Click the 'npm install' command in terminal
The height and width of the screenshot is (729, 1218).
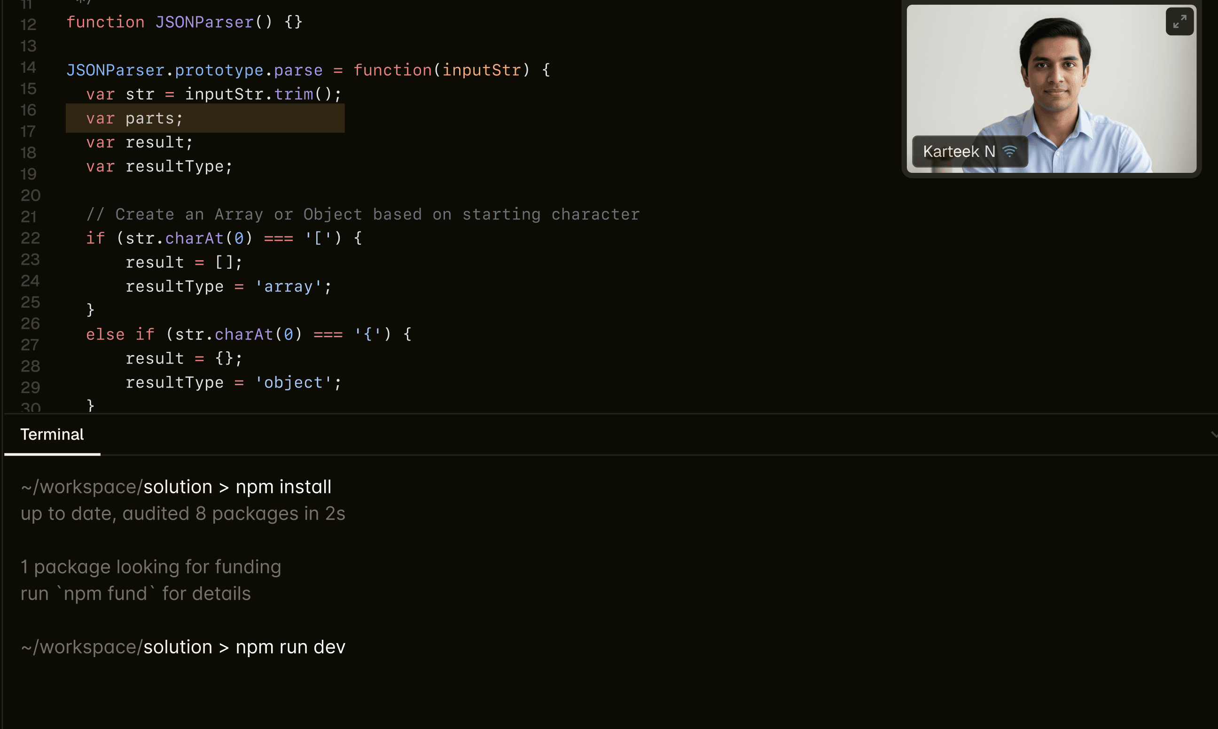[283, 487]
